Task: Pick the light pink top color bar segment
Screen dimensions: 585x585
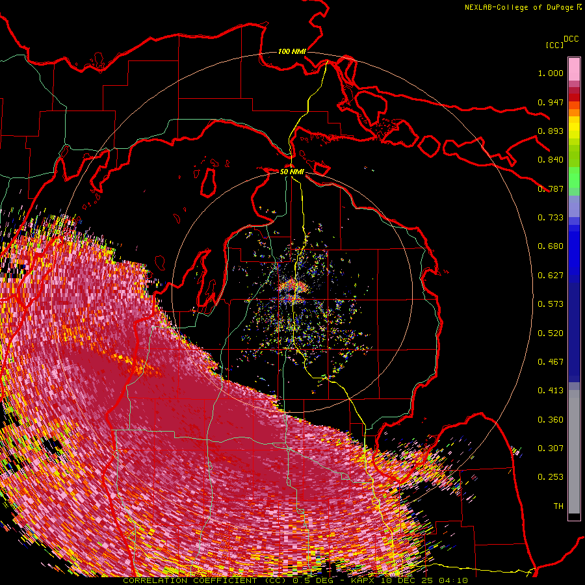Action: click(574, 70)
